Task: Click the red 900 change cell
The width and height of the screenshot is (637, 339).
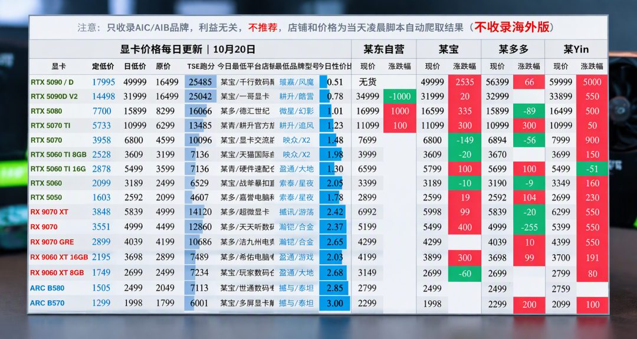Action: click(x=592, y=140)
